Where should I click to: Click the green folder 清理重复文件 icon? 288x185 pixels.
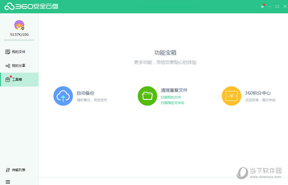(147, 96)
